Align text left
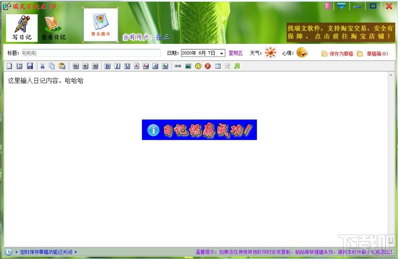398x259 pixels. tap(75, 66)
